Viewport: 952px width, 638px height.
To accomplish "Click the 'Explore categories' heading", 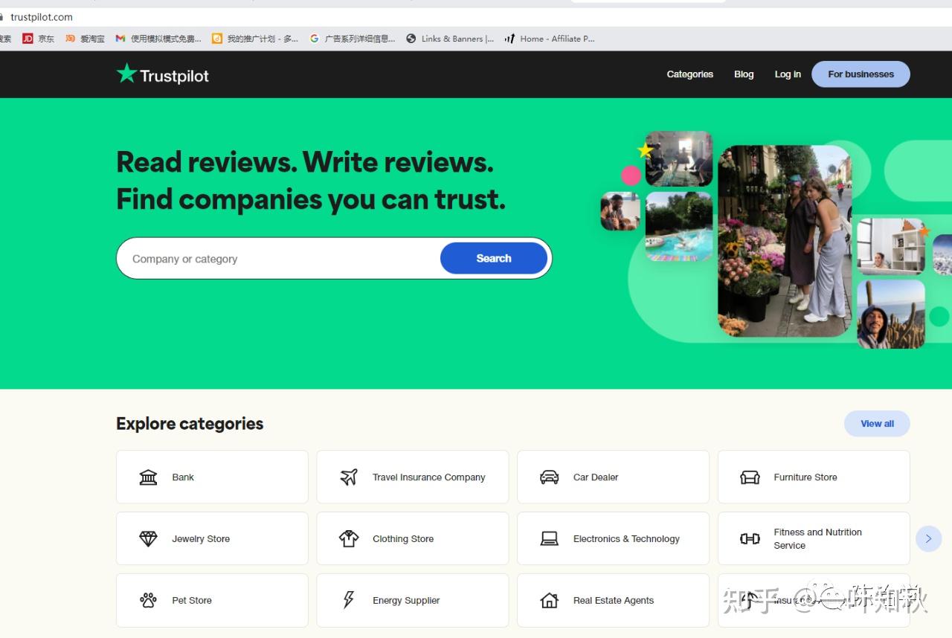I will point(190,424).
